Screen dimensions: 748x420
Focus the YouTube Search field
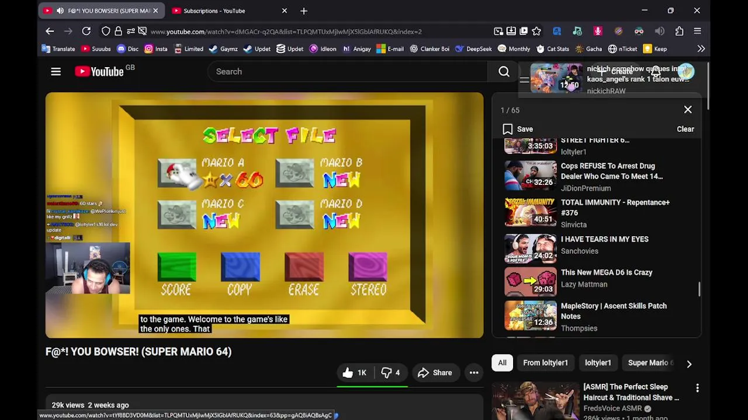347,71
